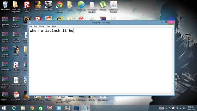Select the OfficeProfe disc image icon
Screen dimensions: 197x111
coord(16,81)
